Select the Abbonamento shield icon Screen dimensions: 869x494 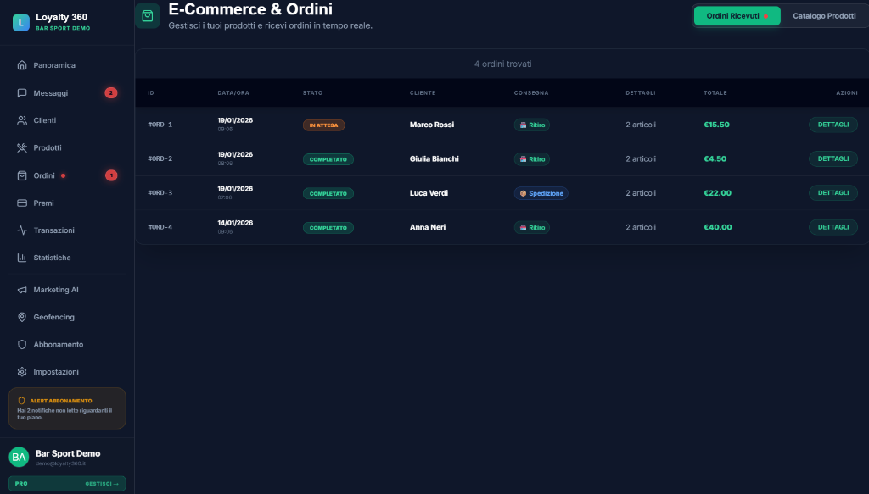click(20, 344)
